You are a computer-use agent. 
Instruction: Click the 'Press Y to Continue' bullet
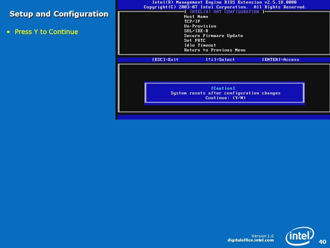46,32
